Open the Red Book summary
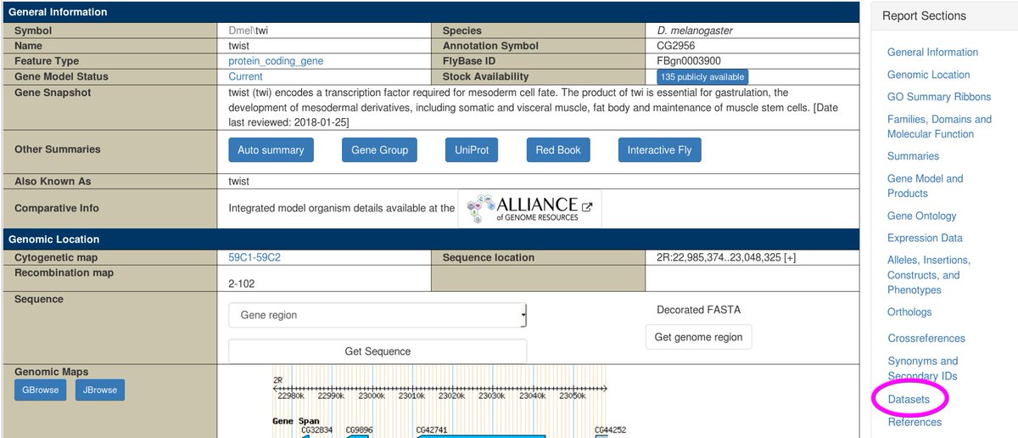This screenshot has width=1018, height=438. [558, 150]
